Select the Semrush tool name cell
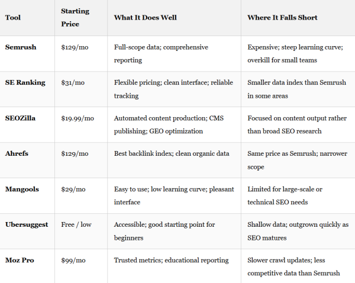Image resolution: width=355 pixels, height=283 pixels. [20, 47]
